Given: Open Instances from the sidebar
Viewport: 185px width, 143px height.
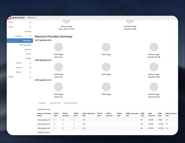Looking at the screenshot, I should point(28,49).
